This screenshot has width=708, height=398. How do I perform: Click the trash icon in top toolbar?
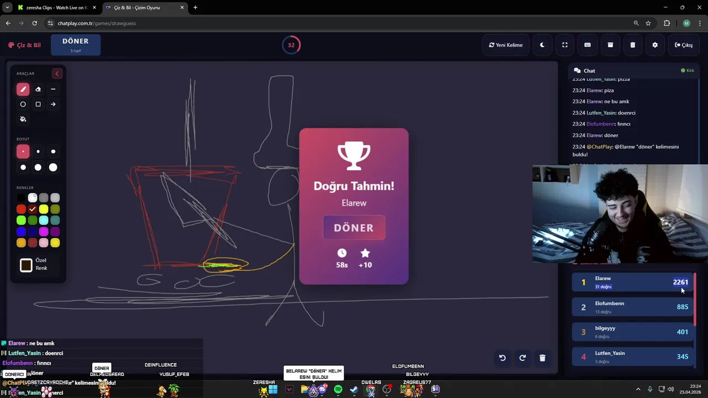pyautogui.click(x=633, y=45)
